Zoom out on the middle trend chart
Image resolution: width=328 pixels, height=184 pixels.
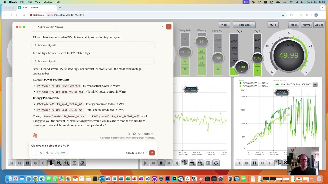pyautogui.click(x=200, y=163)
